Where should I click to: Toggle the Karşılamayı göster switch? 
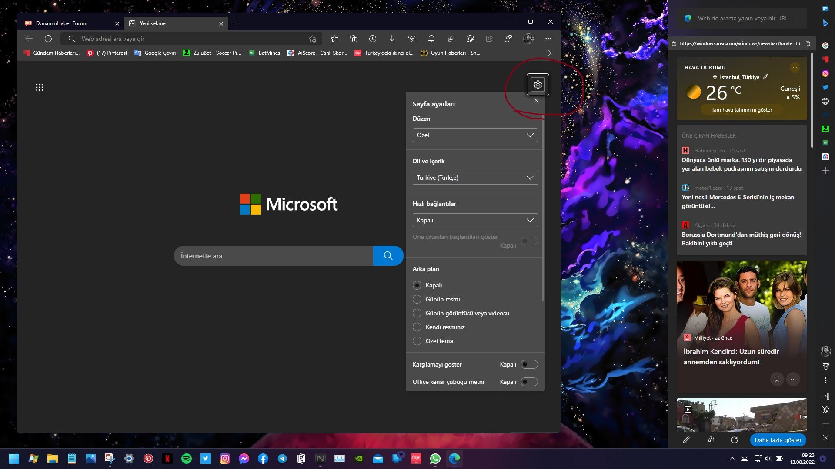[529, 364]
